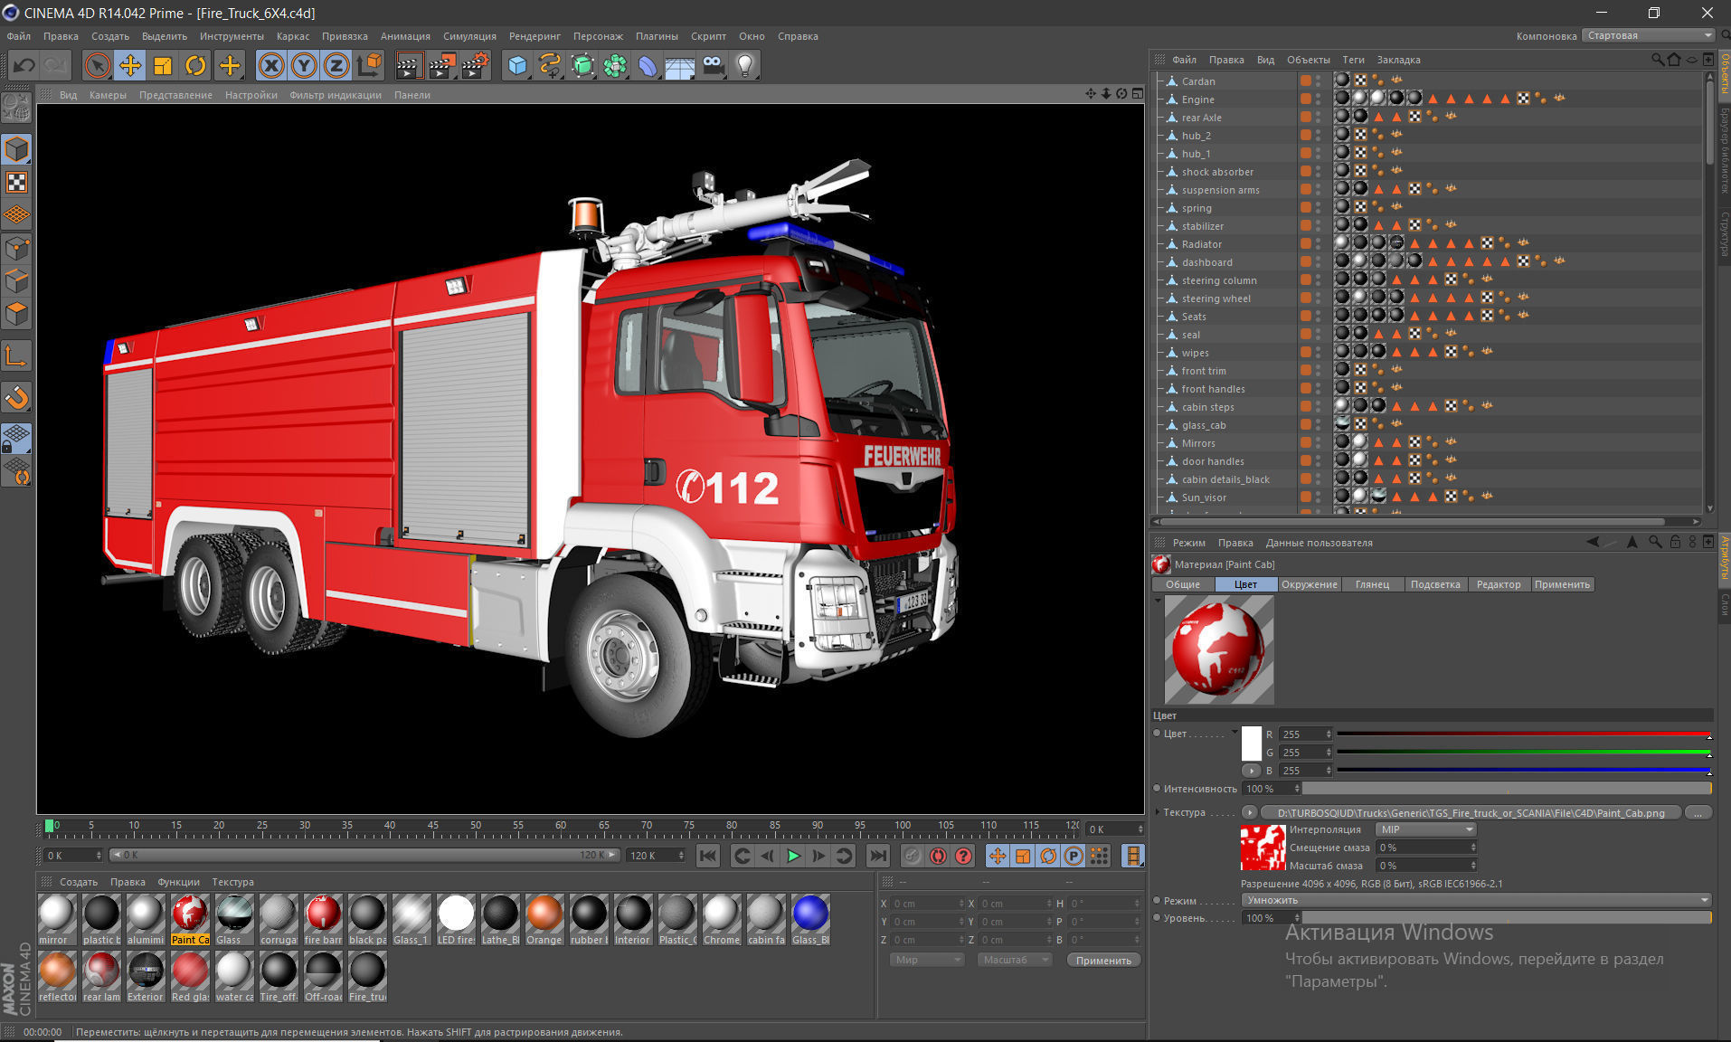Select the Интенсивность radio option
The height and width of the screenshot is (1042, 1731).
click(1158, 789)
